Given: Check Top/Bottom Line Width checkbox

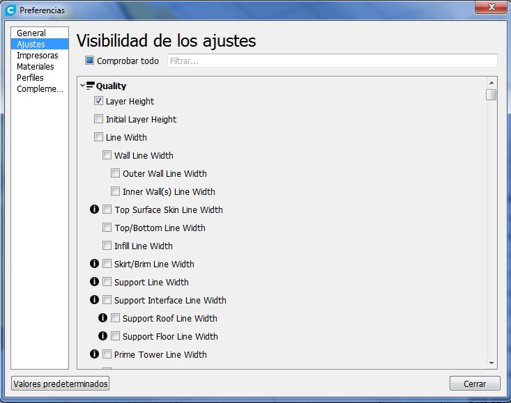Looking at the screenshot, I should 107,228.
